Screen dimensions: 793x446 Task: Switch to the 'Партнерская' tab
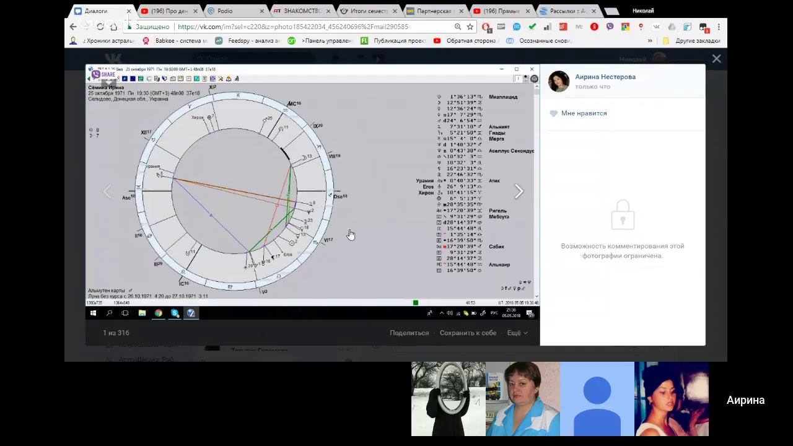[x=436, y=11]
